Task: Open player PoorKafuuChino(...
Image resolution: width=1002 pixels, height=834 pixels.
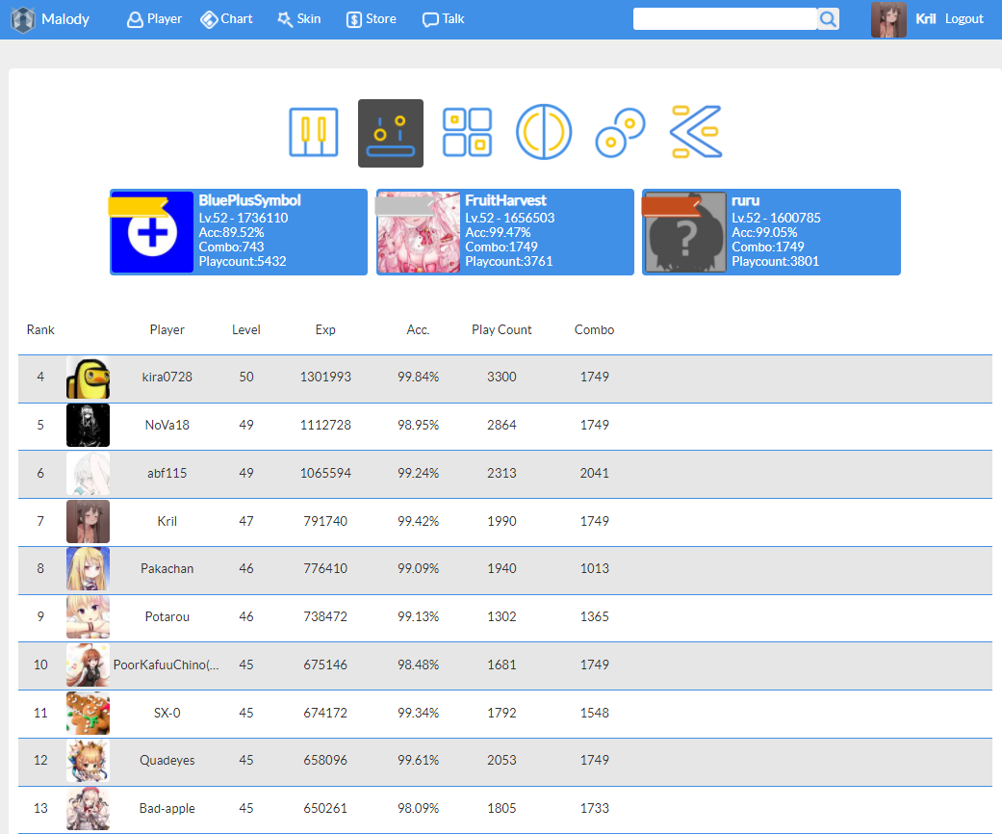Action: [167, 665]
